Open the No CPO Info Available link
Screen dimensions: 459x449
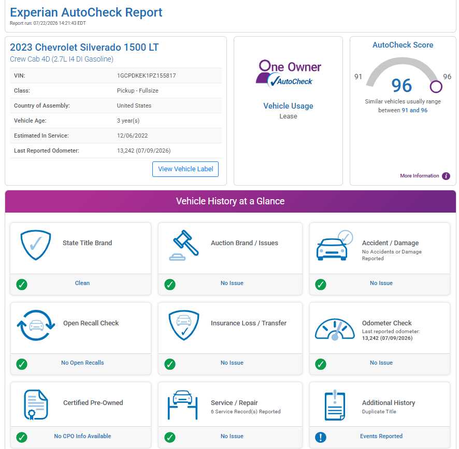point(82,436)
